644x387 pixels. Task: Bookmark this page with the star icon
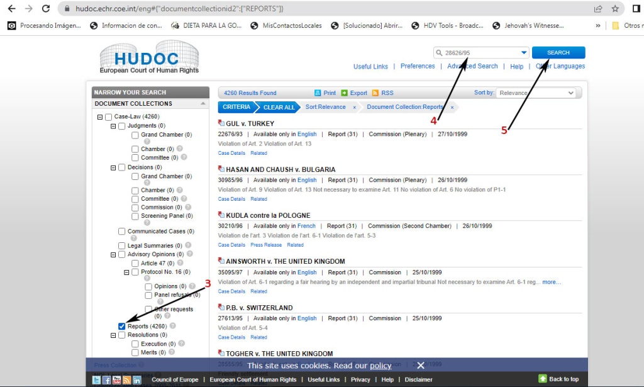[x=615, y=9]
